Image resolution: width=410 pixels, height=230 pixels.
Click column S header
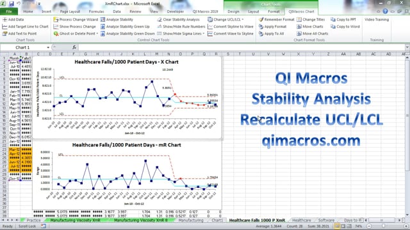[x=228, y=54]
